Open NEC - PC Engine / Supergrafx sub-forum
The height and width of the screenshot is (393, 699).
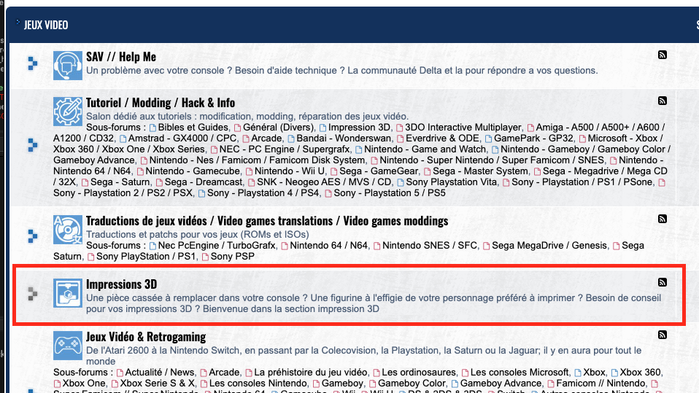285,149
